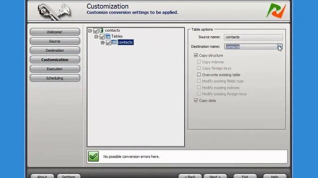Screen dimensions: 318x178
Task: Uncheck the Copy data checkbox
Action: coord(196,100)
